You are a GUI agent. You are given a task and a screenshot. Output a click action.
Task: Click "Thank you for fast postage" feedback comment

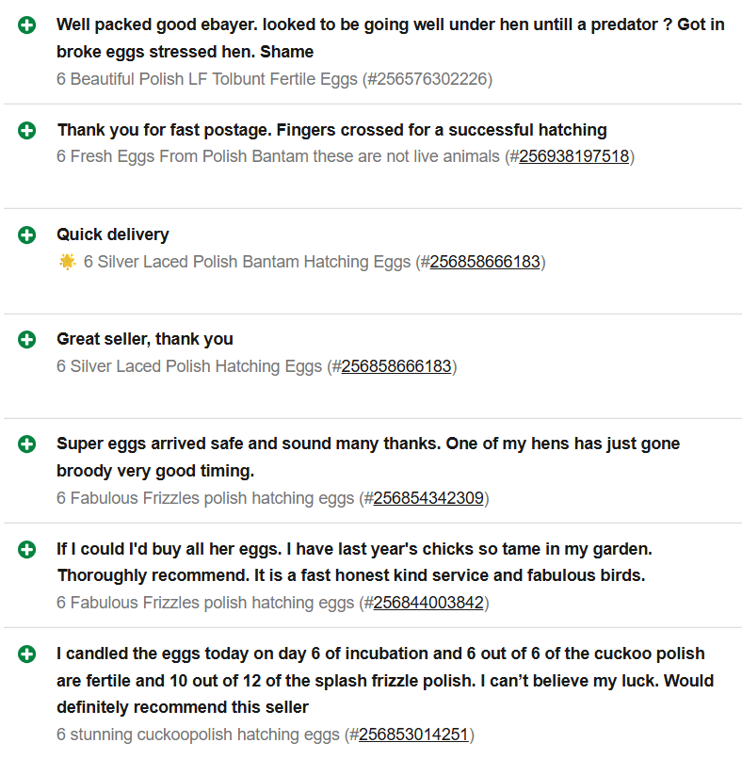(331, 130)
